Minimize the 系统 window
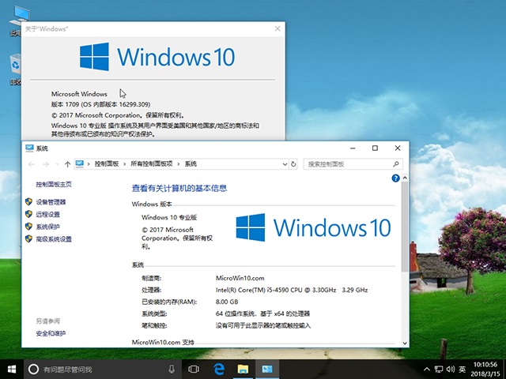This screenshot has height=379, width=506. click(x=353, y=148)
